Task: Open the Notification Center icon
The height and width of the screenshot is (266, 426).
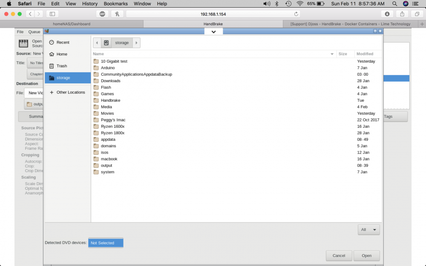Action: (415, 3)
